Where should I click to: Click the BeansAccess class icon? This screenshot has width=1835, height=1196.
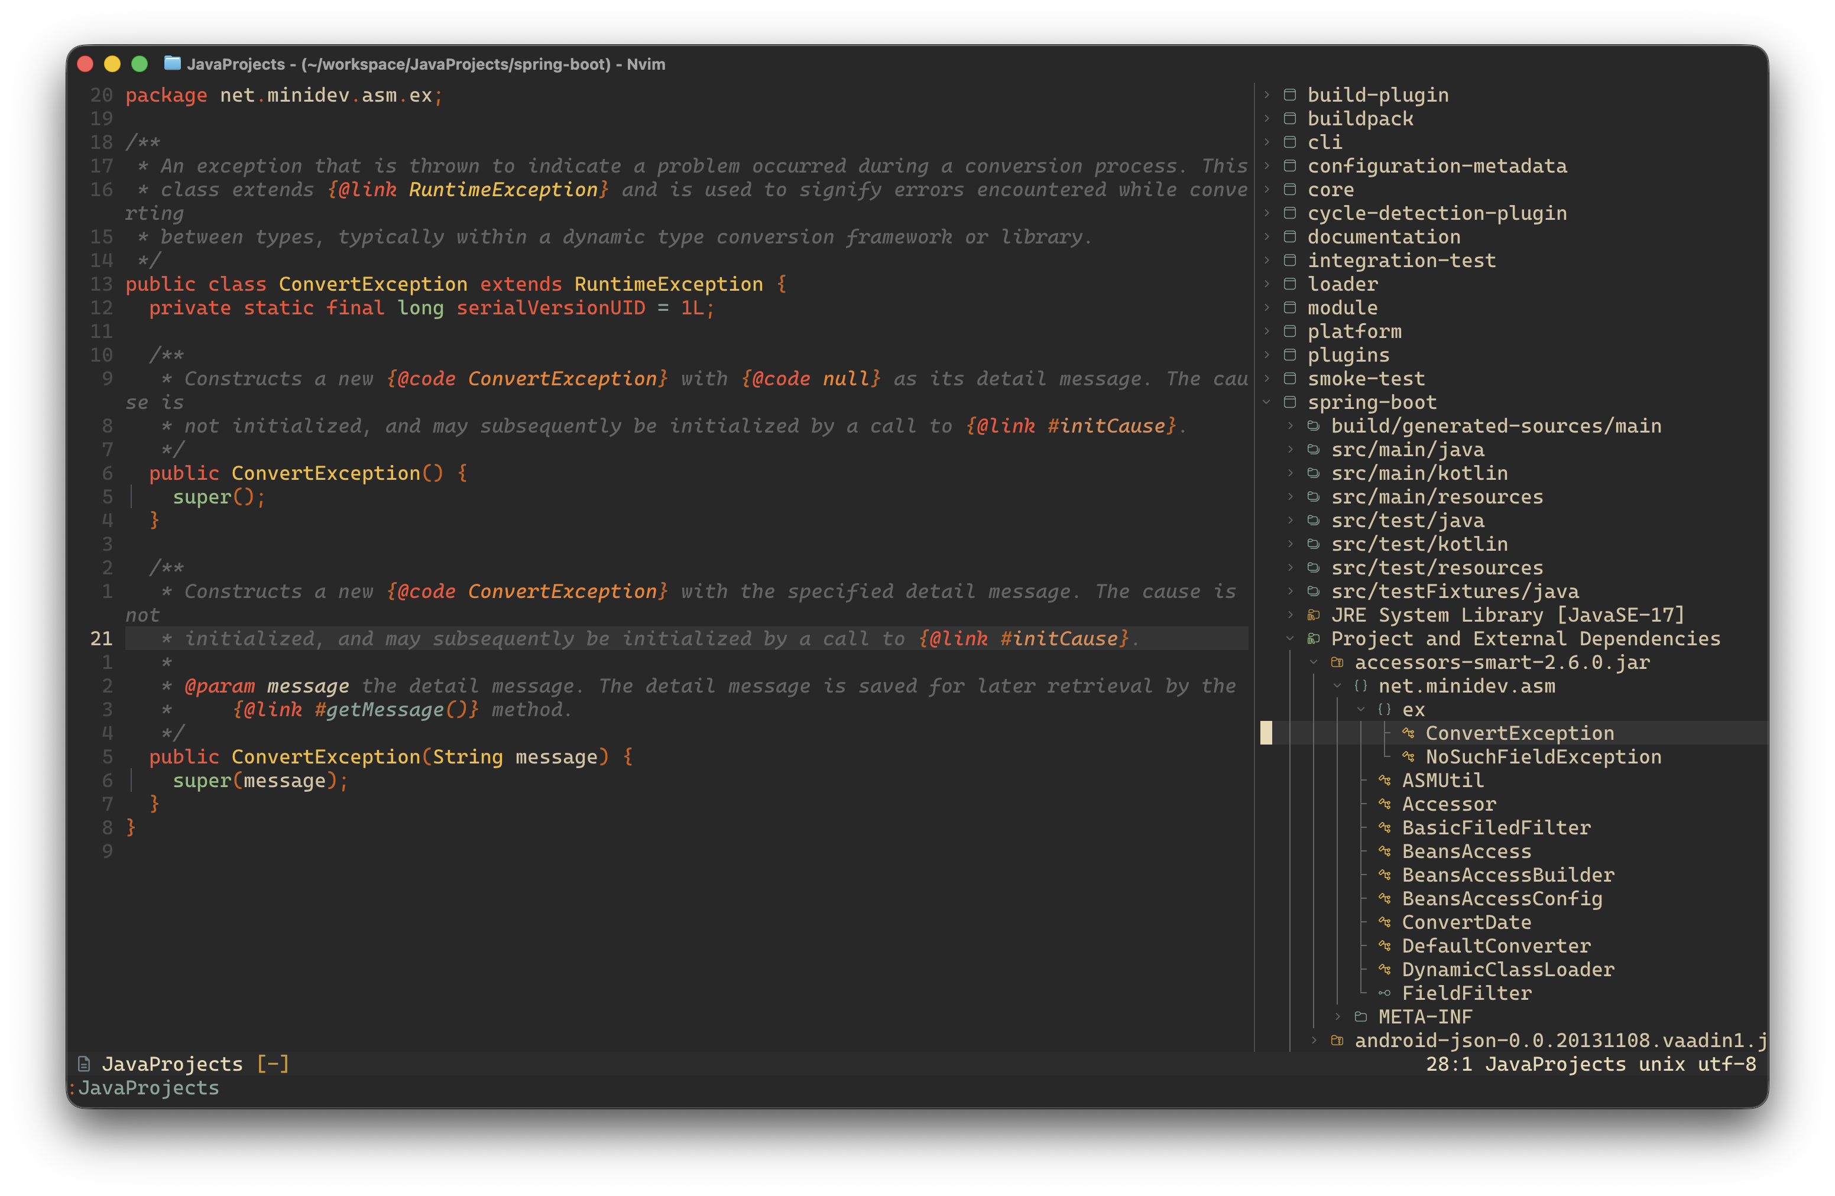click(x=1384, y=851)
